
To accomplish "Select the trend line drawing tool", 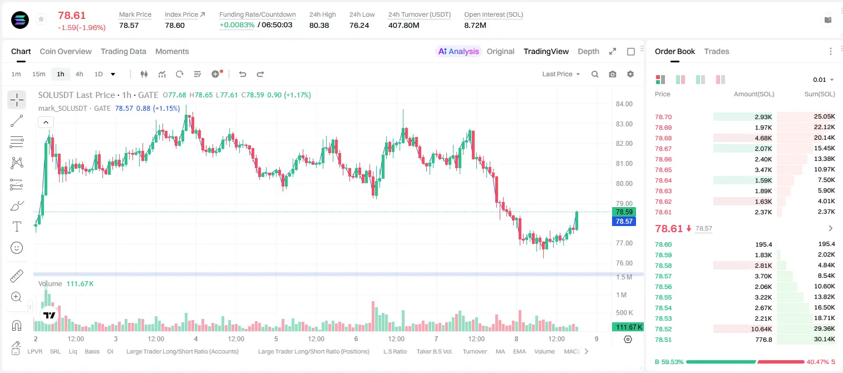I will [x=17, y=121].
